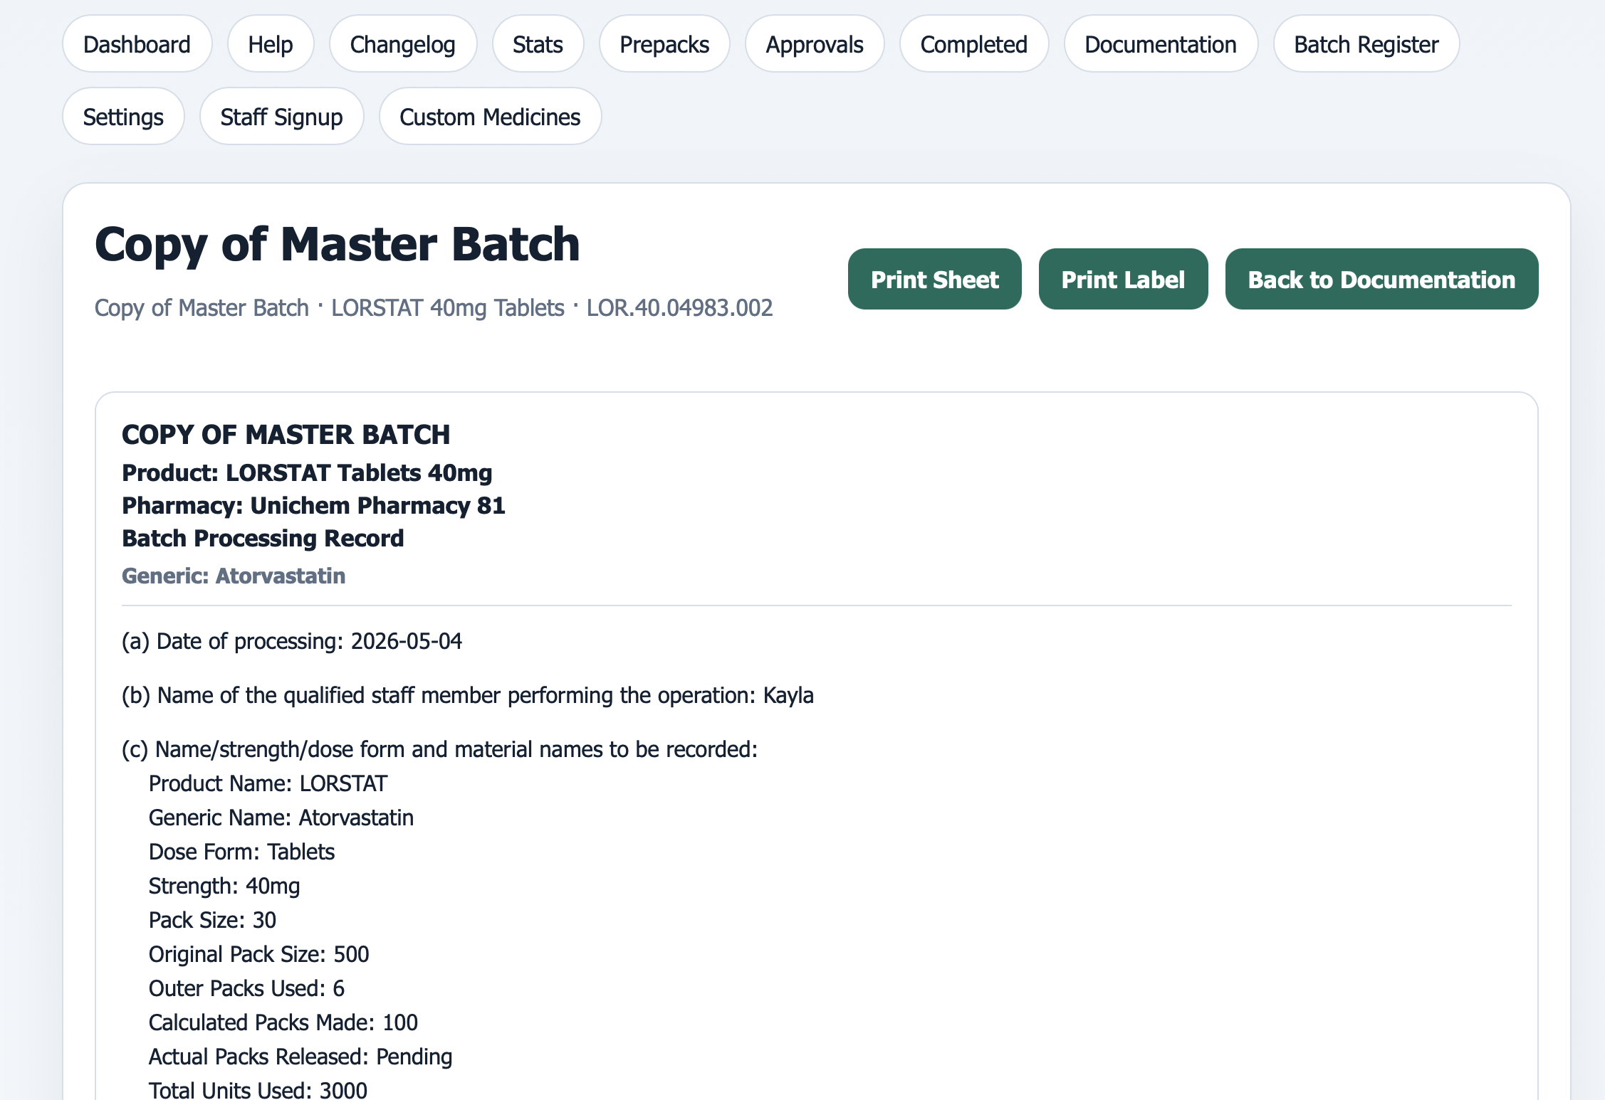Image resolution: width=1605 pixels, height=1100 pixels.
Task: Click Dose Form: Tablets row
Action: (241, 852)
